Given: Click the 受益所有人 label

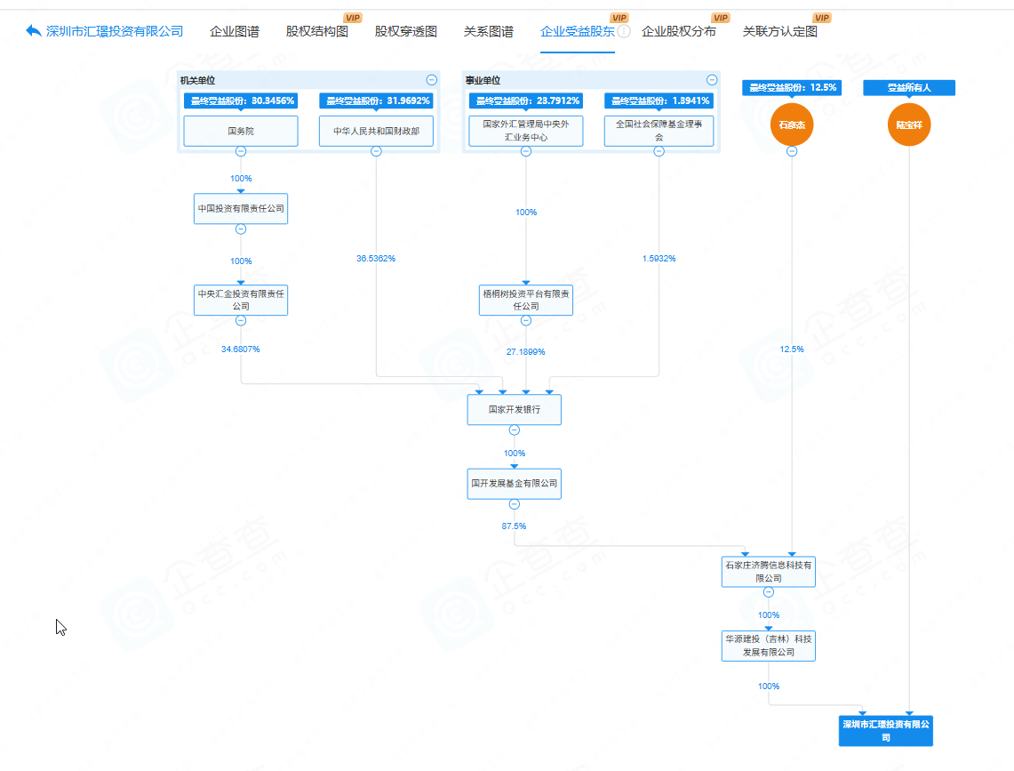Looking at the screenshot, I should coord(908,87).
